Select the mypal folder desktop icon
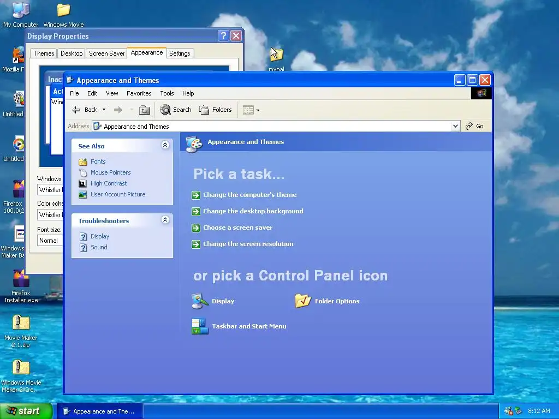 click(x=276, y=59)
